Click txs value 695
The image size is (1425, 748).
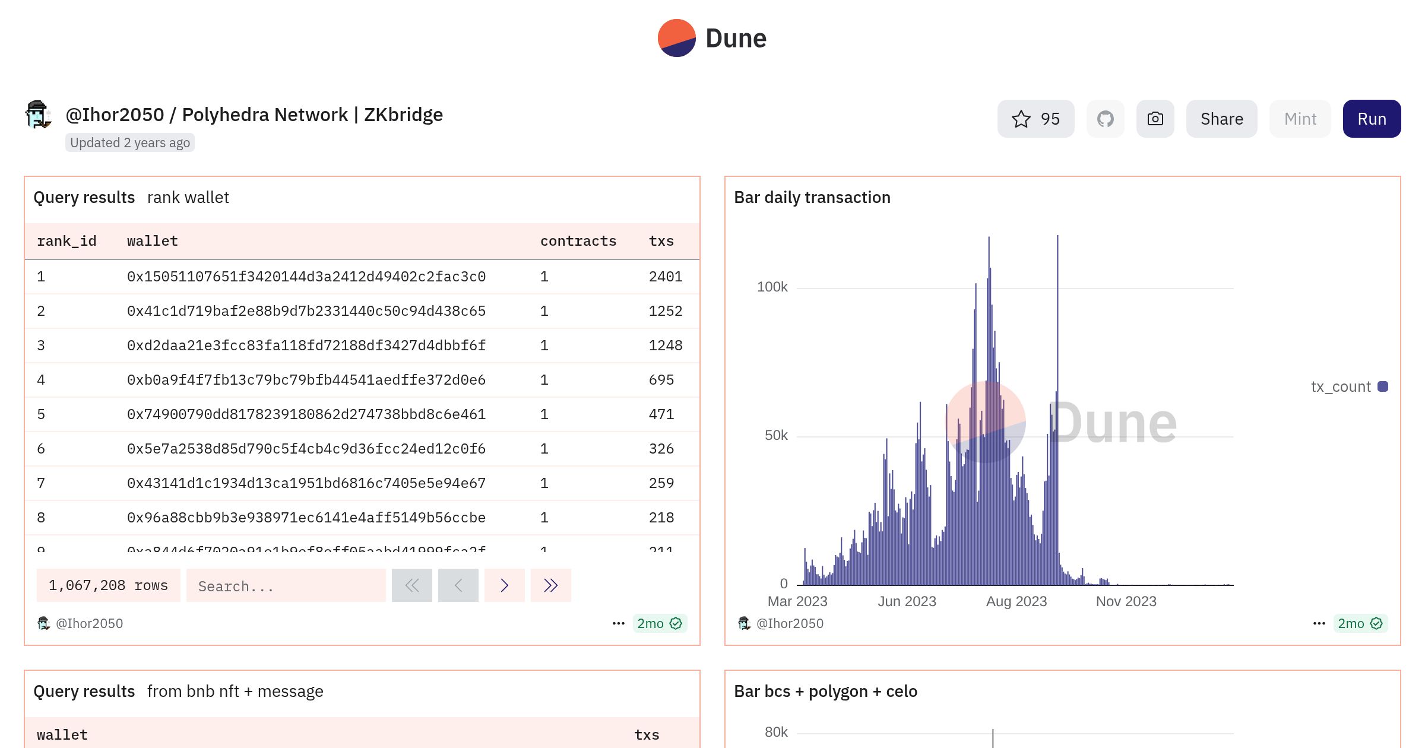661,380
